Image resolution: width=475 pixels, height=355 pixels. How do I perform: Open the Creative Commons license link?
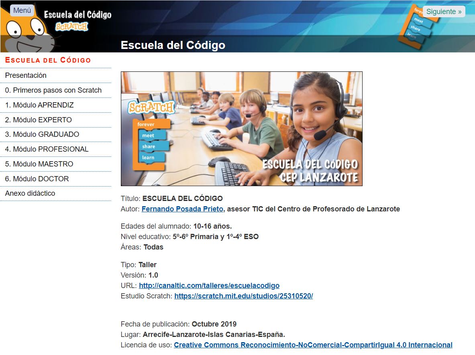coord(313,345)
